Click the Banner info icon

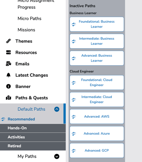pyautogui.click(x=8, y=86)
